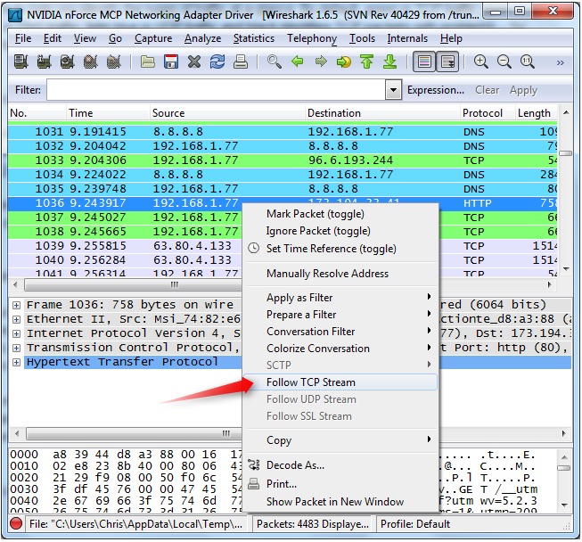Image resolution: width=582 pixels, height=542 pixels.
Task: Expand the Frame 1036 tree node
Action: 16,305
